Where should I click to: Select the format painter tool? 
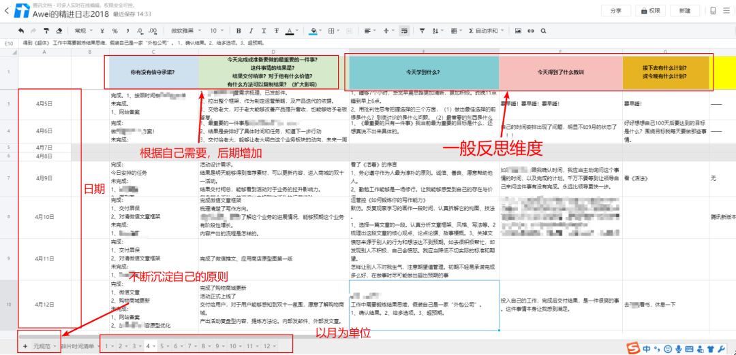tap(46, 31)
